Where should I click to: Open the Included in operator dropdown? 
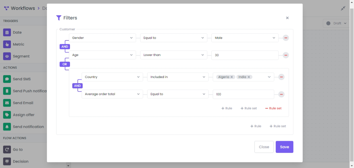[x=178, y=77]
